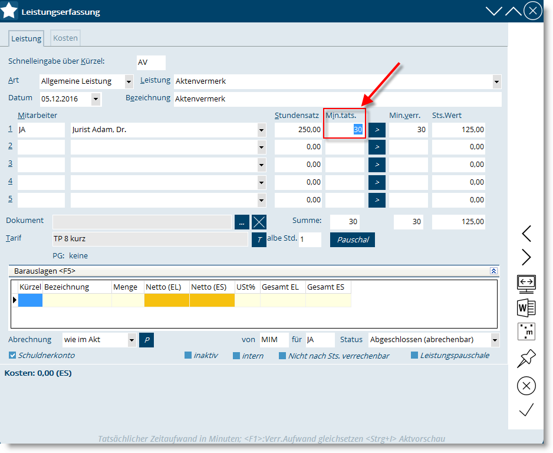Viewport: 553px width, 453px height.
Task: Click the Min.tats. field showing 30
Action: 344,130
